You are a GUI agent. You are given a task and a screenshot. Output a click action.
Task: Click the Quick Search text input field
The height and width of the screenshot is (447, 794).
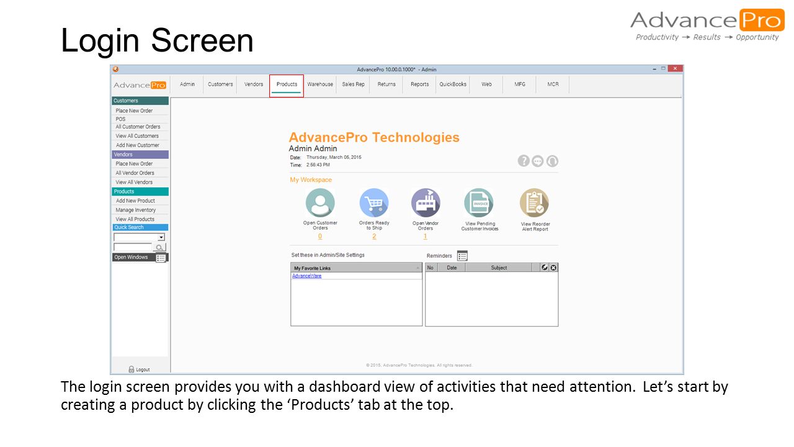(132, 247)
